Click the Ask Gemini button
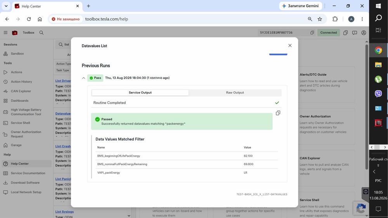The width and height of the screenshot is (388, 218). point(301,6)
